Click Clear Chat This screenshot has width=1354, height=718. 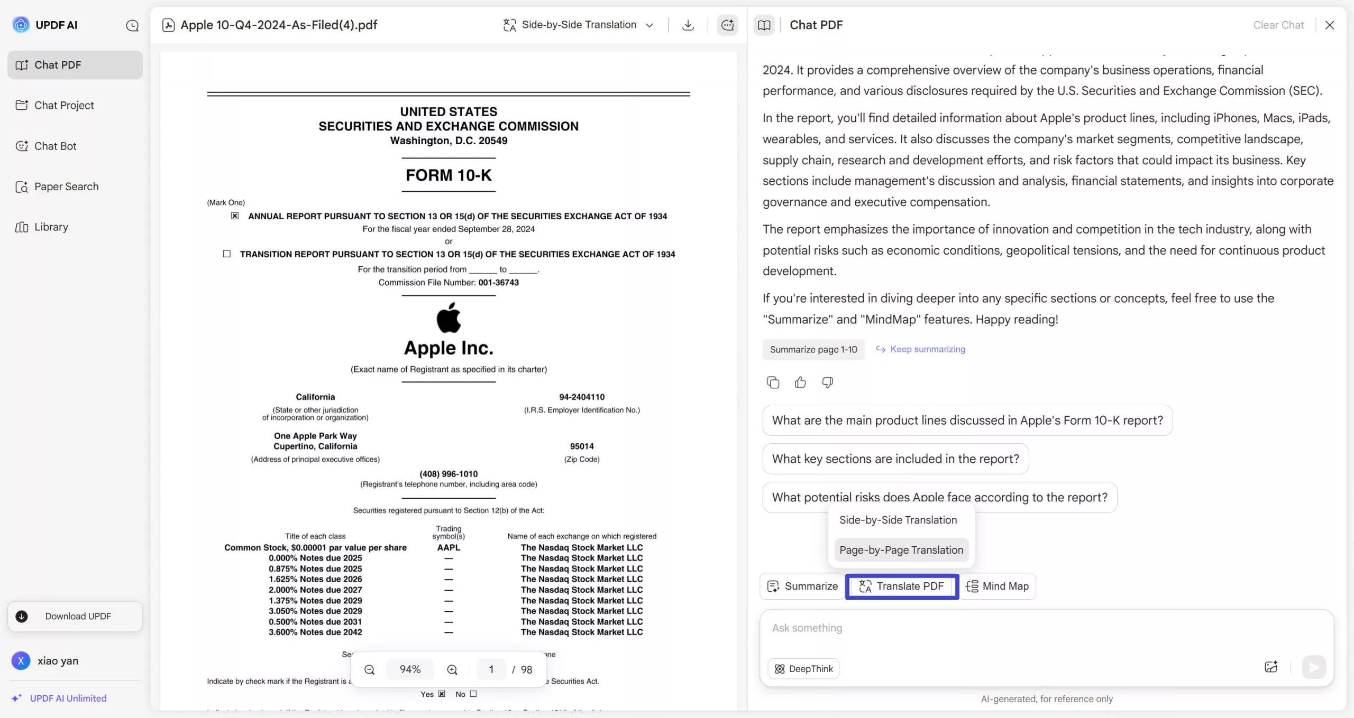tap(1278, 24)
